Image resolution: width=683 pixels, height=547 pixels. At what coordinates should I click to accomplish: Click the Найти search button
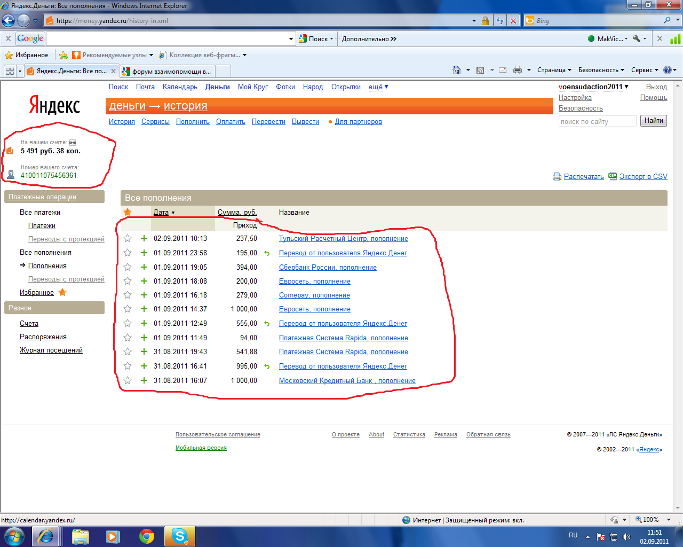tap(653, 121)
